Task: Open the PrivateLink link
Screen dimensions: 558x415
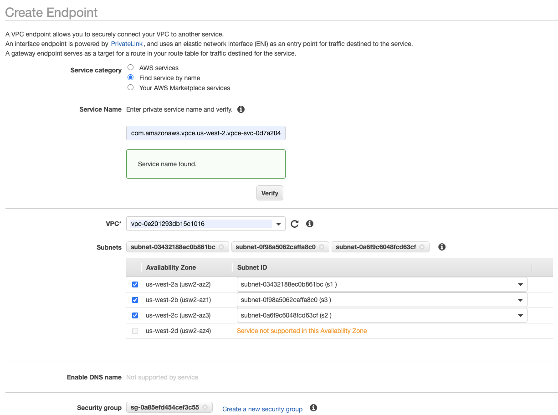Action: (127, 44)
